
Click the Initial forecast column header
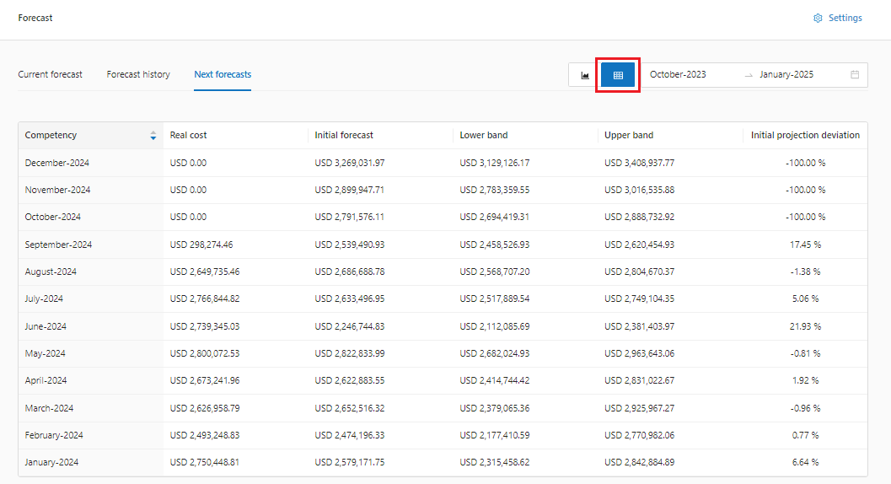tap(344, 135)
